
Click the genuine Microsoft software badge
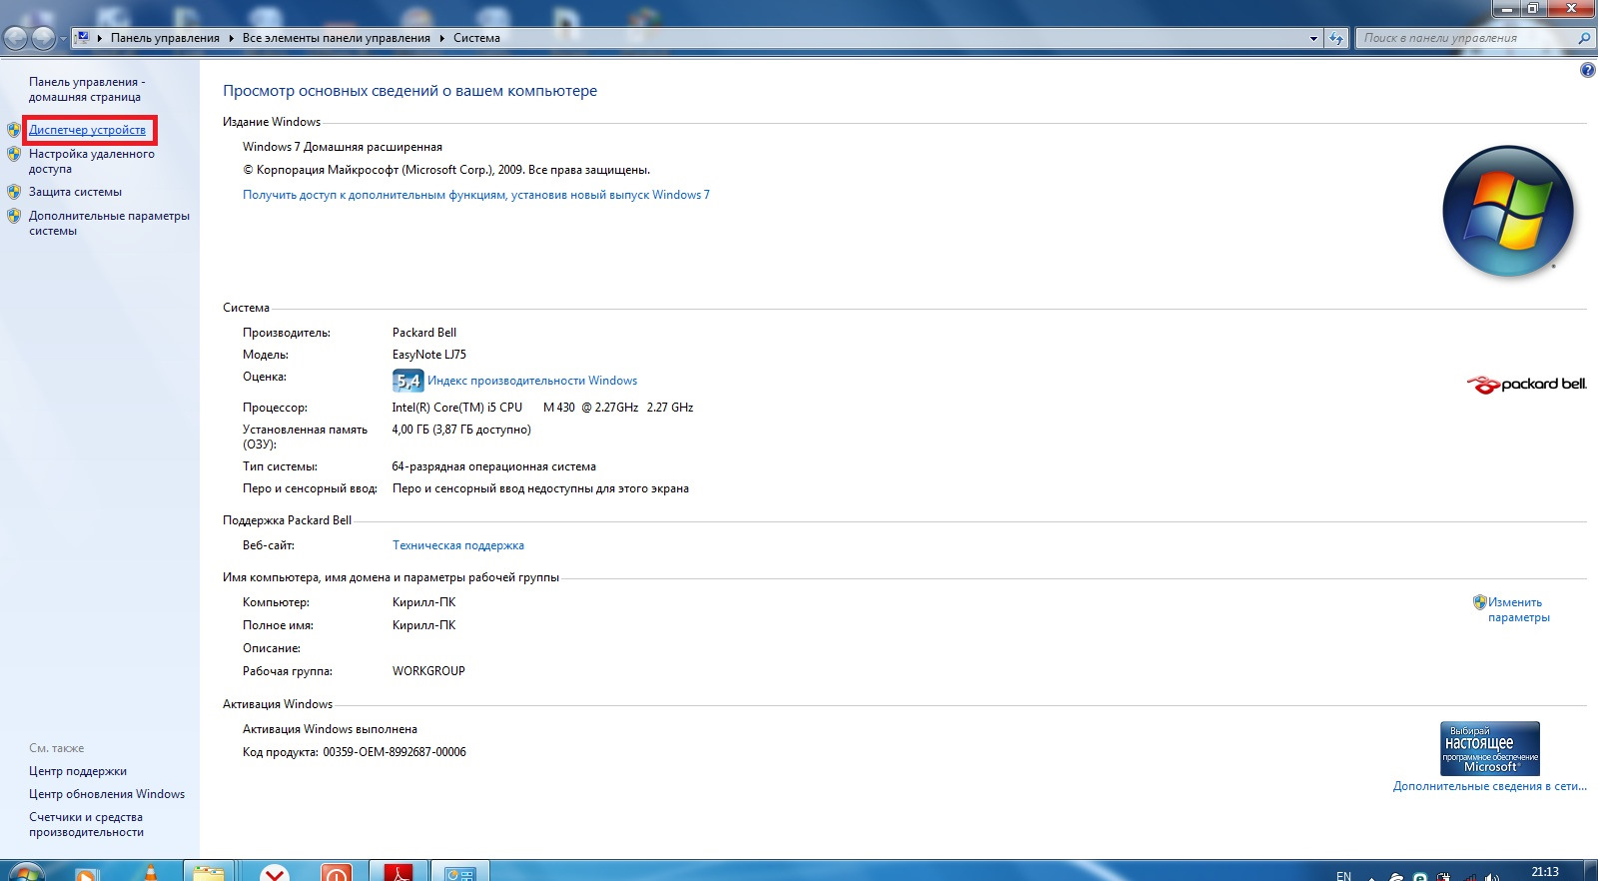pyautogui.click(x=1490, y=748)
